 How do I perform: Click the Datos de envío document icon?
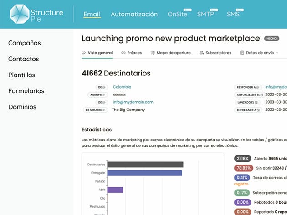(242, 53)
